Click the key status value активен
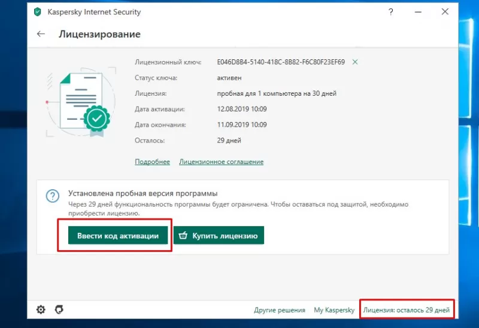Image resolution: width=479 pixels, height=328 pixels. click(229, 78)
